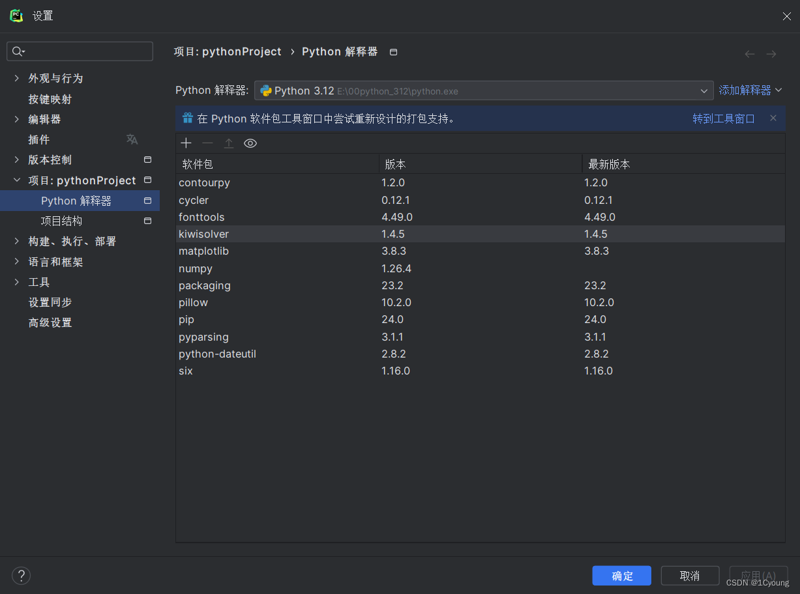Select the pyparsing package row
800x594 pixels.
[x=481, y=337]
